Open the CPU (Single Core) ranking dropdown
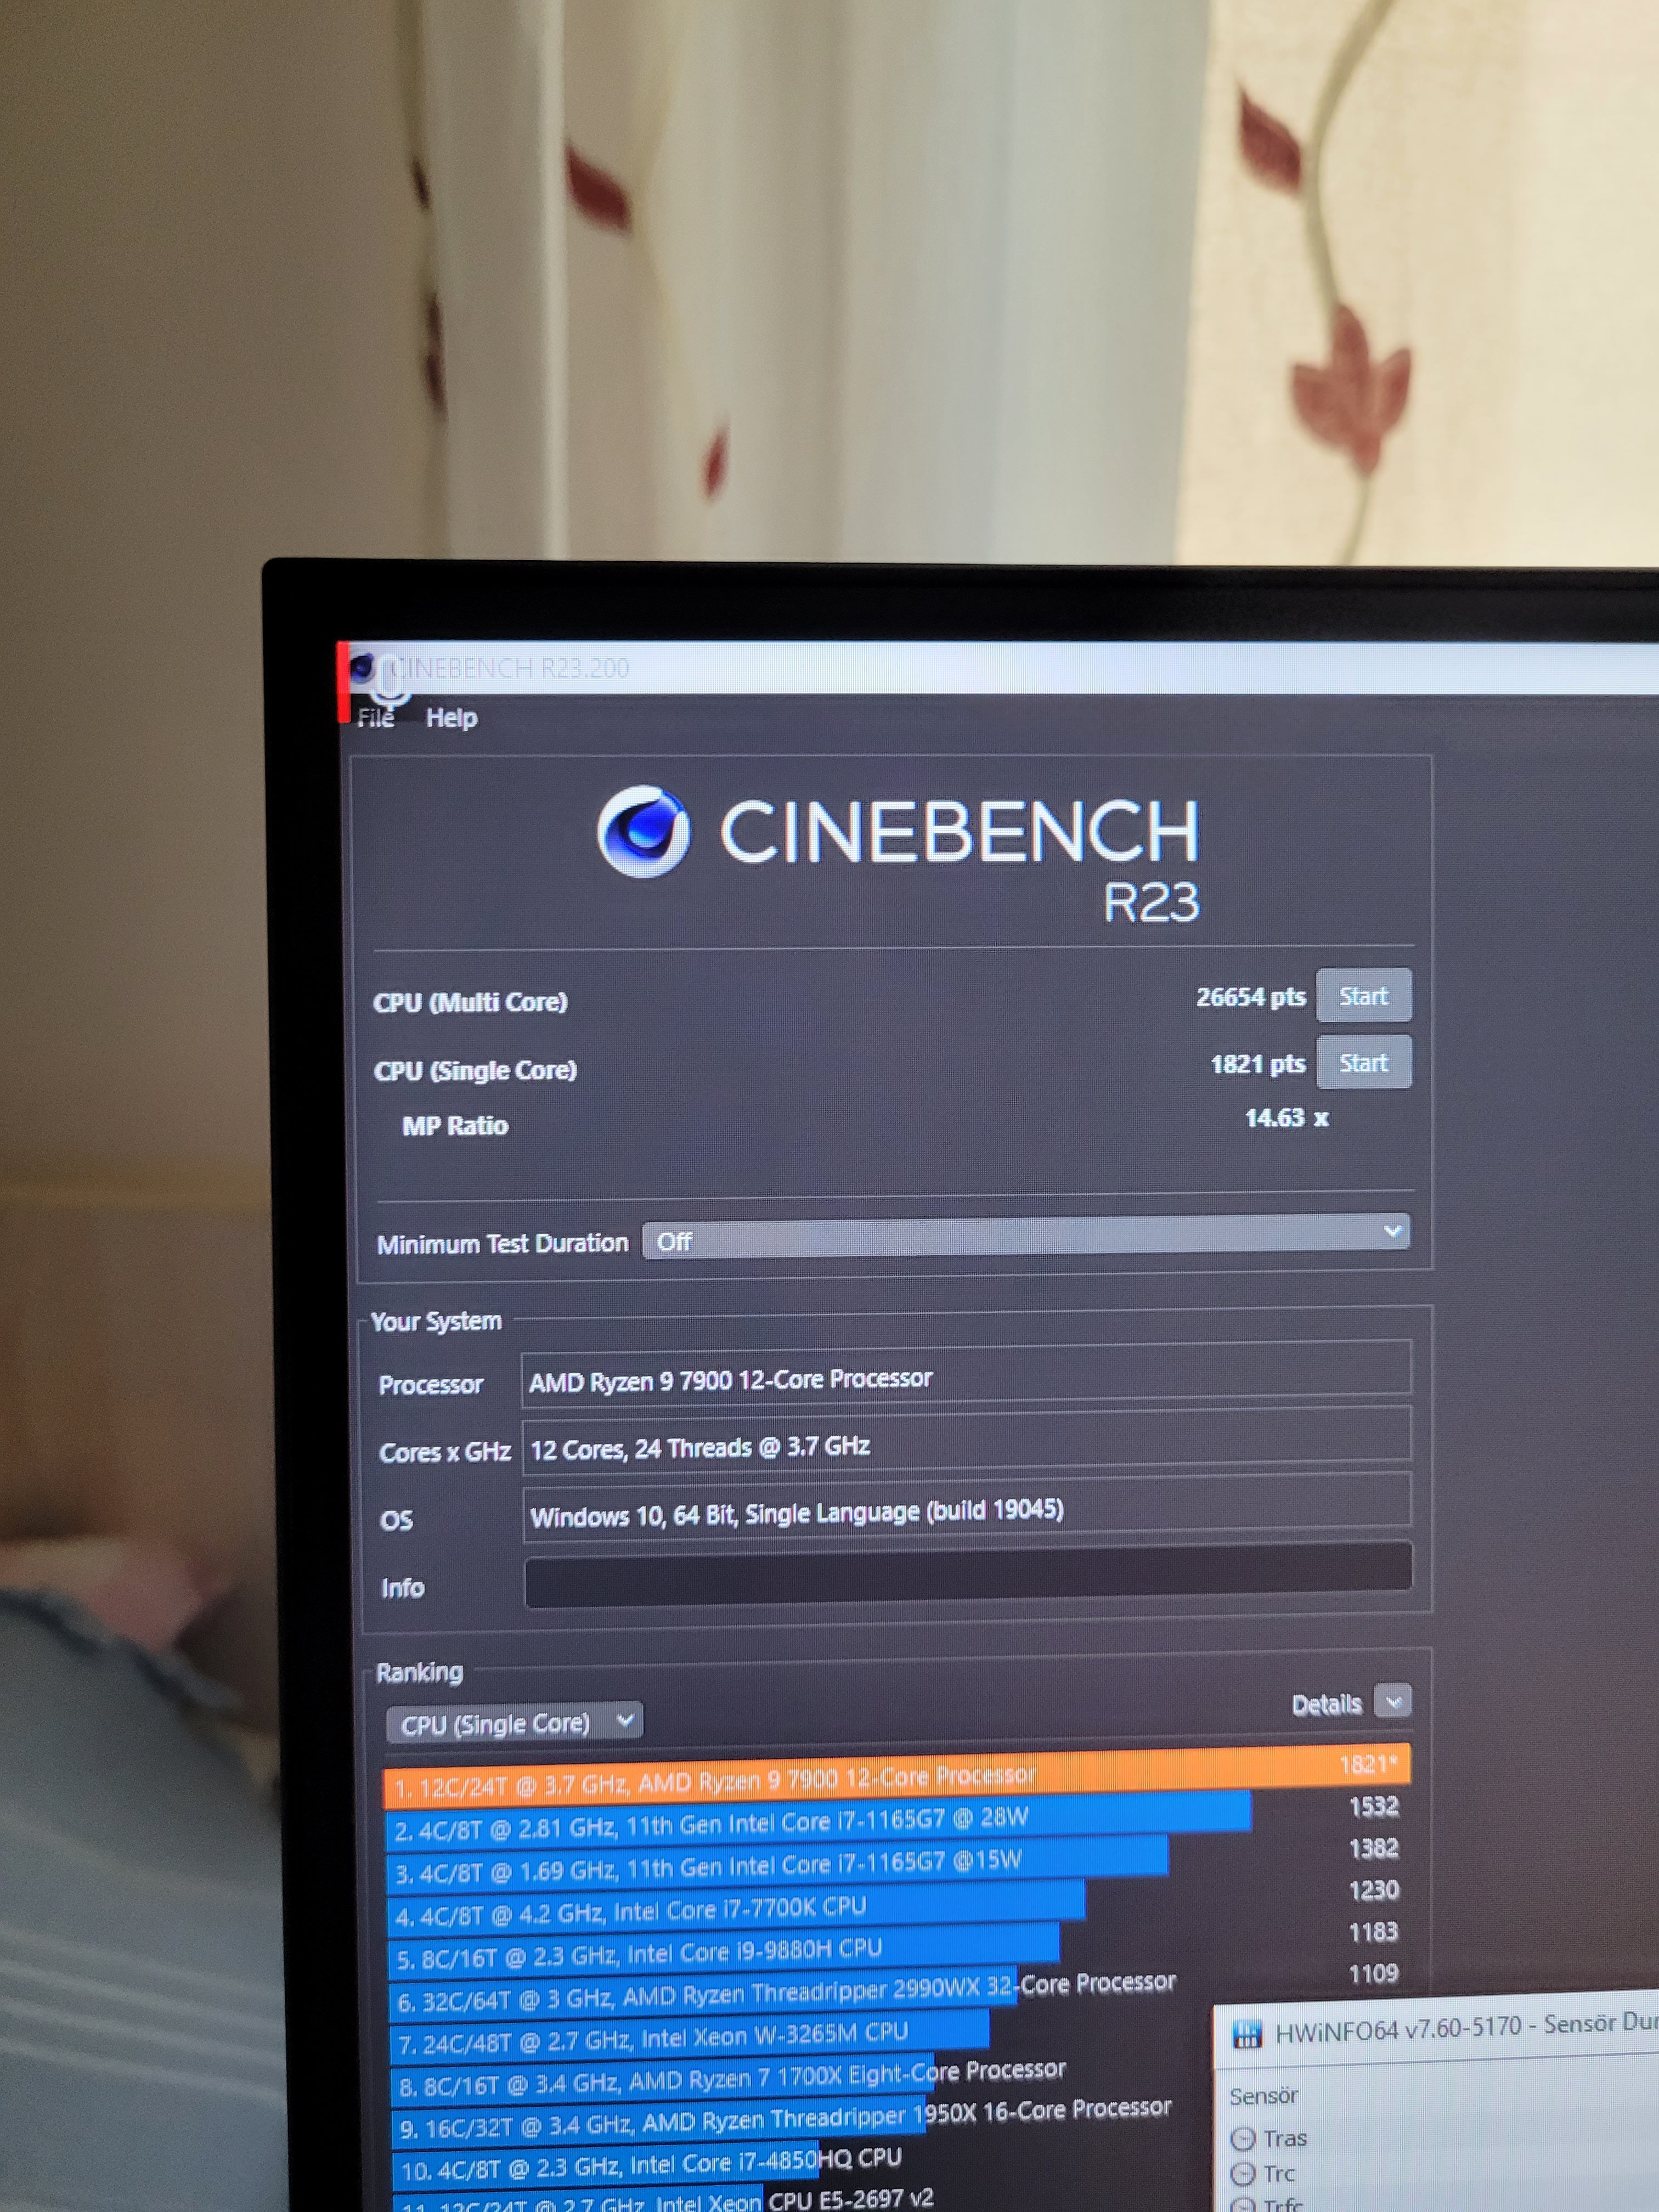Viewport: 1659px width, 2212px height. (514, 1723)
